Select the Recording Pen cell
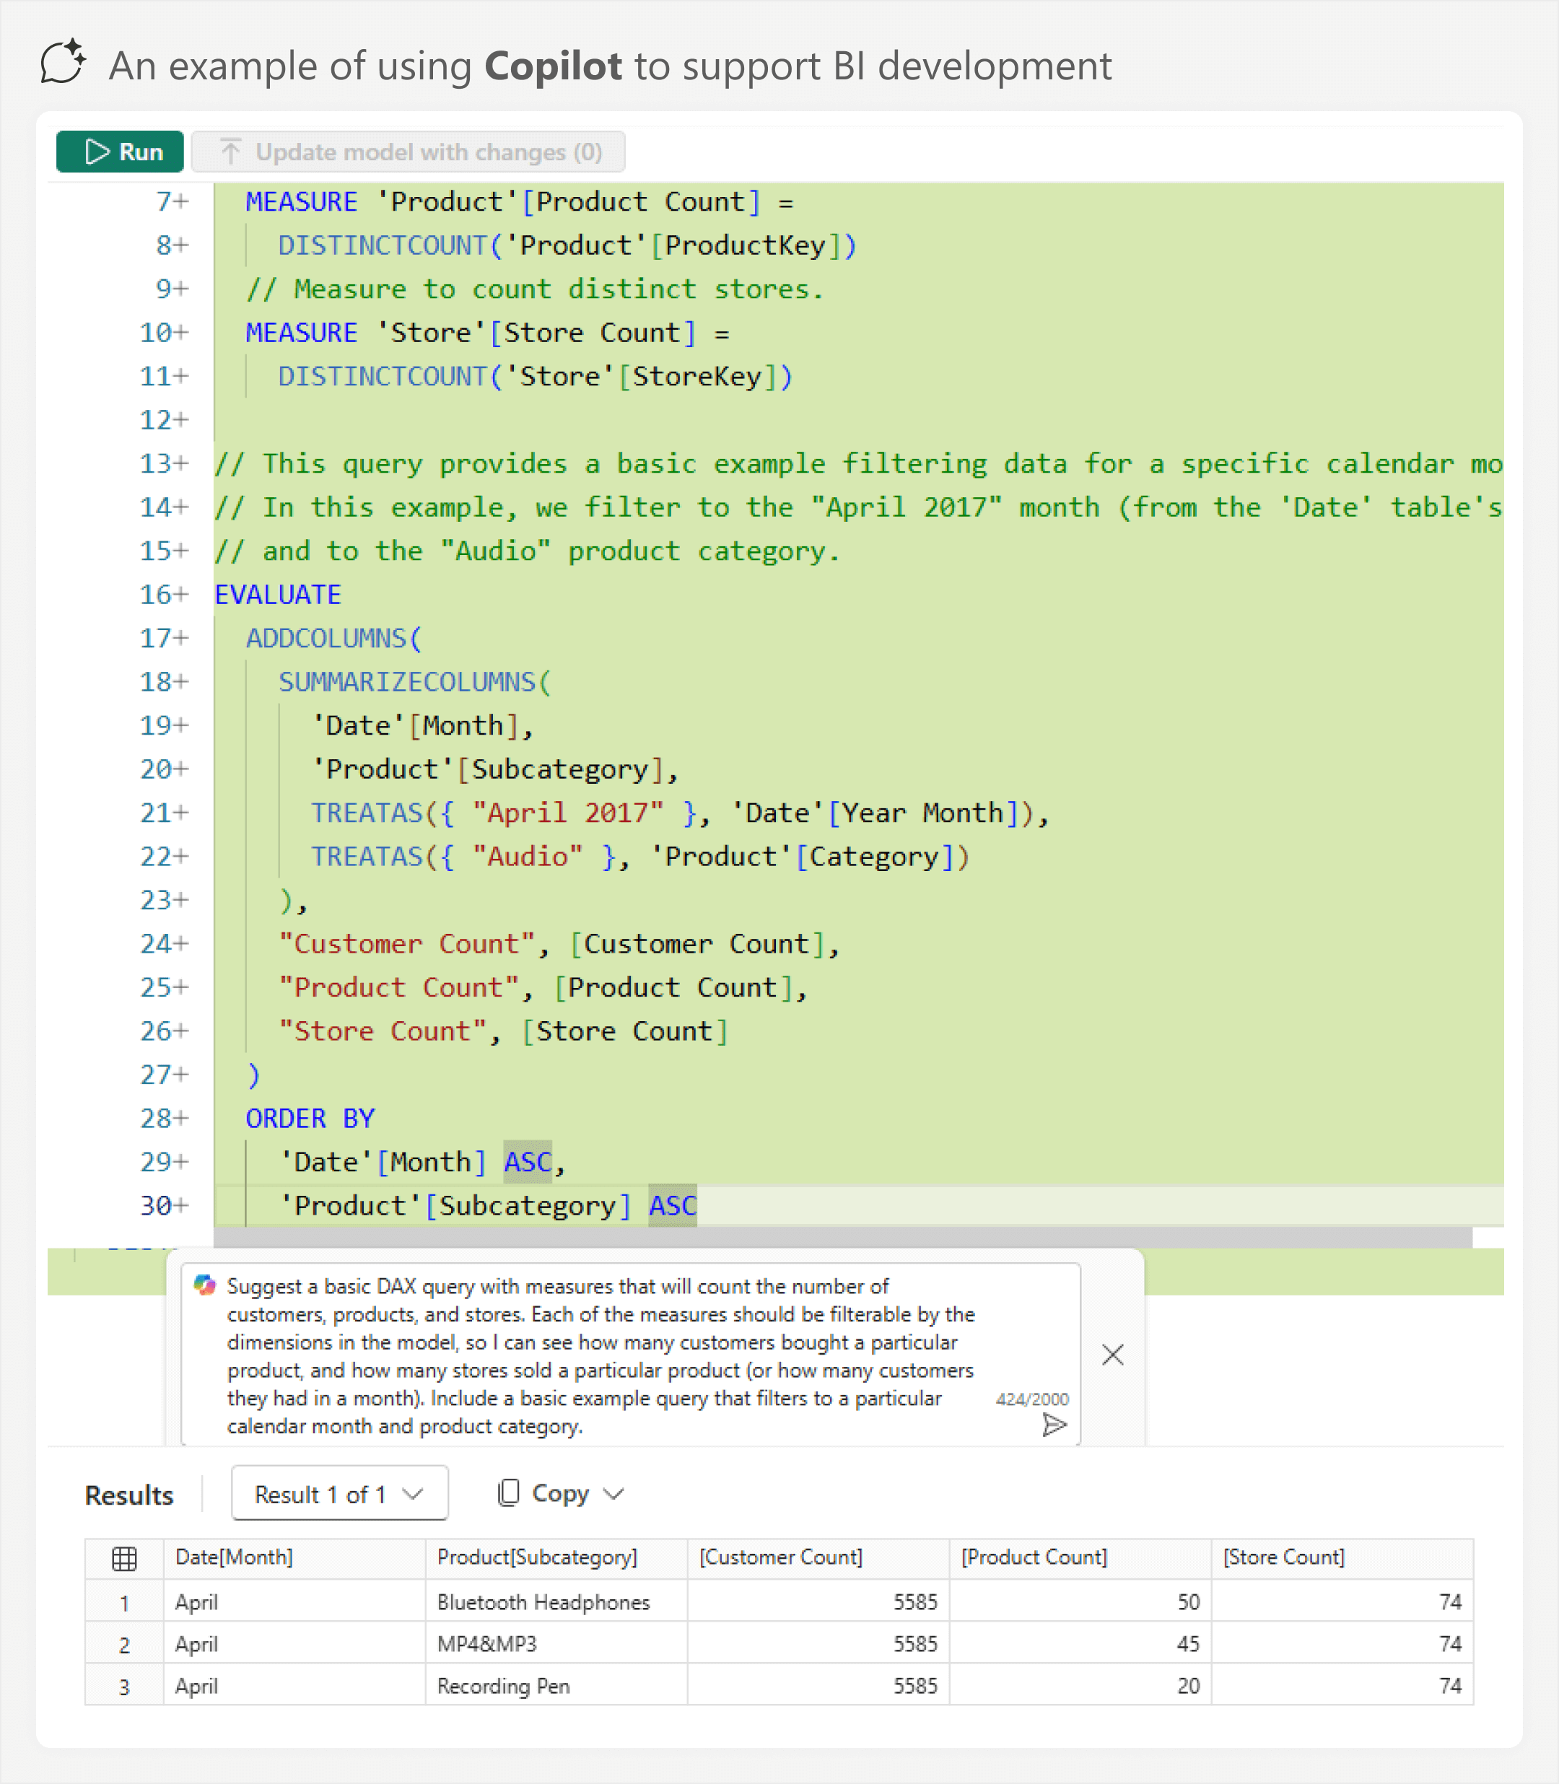Image resolution: width=1559 pixels, height=1784 pixels. click(x=556, y=1685)
